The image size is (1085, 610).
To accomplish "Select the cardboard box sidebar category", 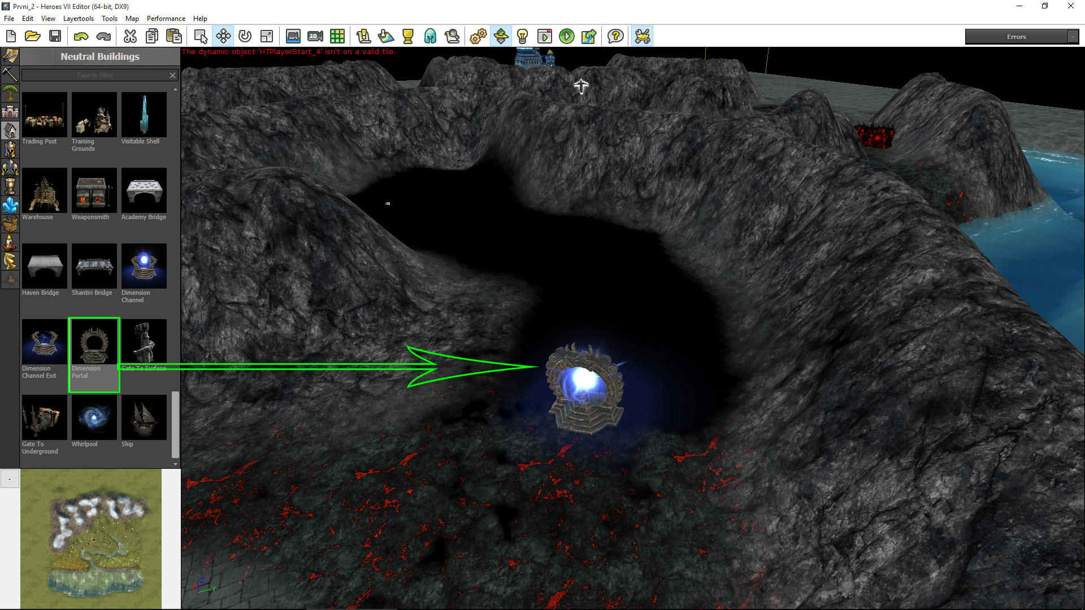I will [10, 224].
